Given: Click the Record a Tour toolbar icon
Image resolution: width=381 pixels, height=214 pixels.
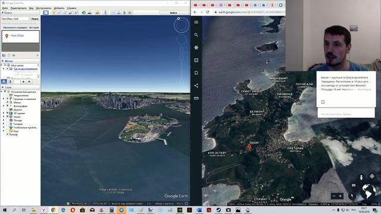Looking at the screenshot, I should tap(76, 12).
